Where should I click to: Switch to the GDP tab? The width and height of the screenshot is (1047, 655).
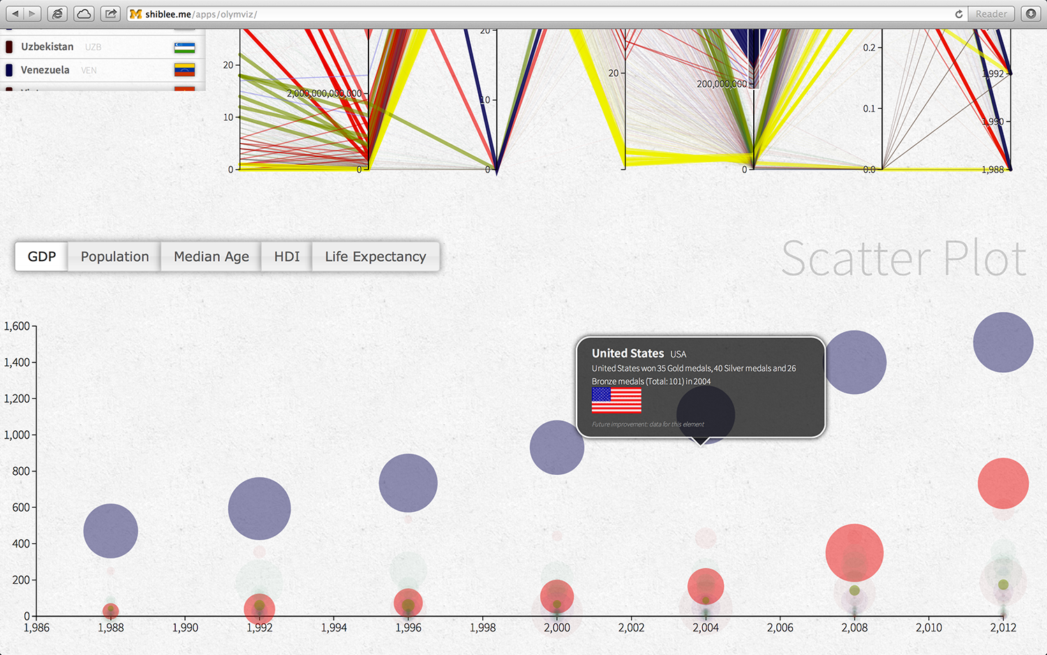click(40, 256)
